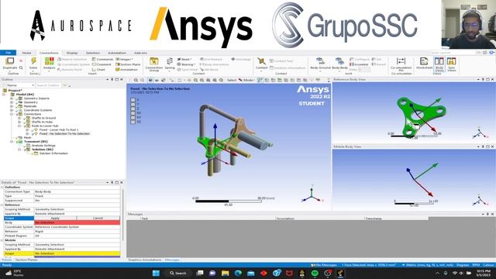Click the find magnifier under Duplicate
The width and height of the screenshot is (496, 279).
pyautogui.click(x=21, y=67)
